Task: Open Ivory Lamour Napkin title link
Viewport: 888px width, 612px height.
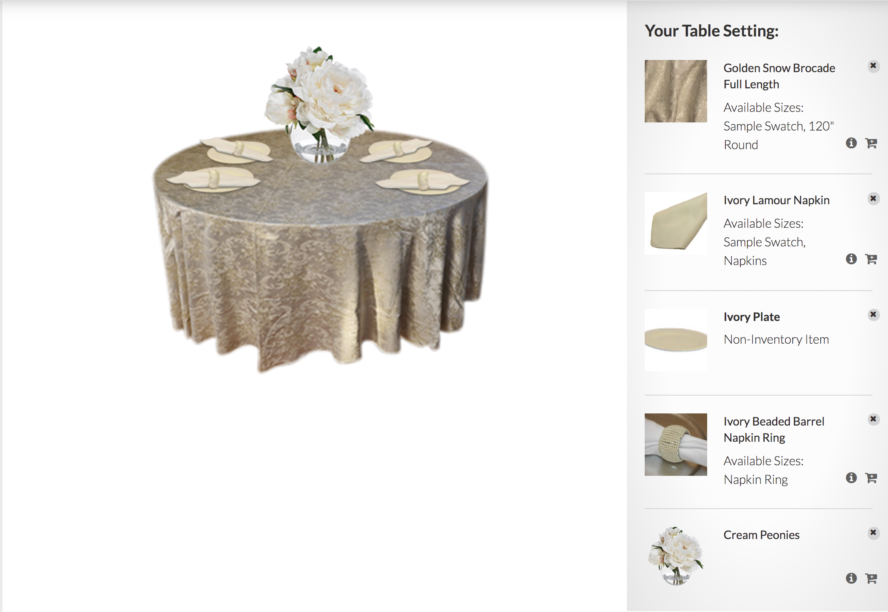Action: pos(776,200)
